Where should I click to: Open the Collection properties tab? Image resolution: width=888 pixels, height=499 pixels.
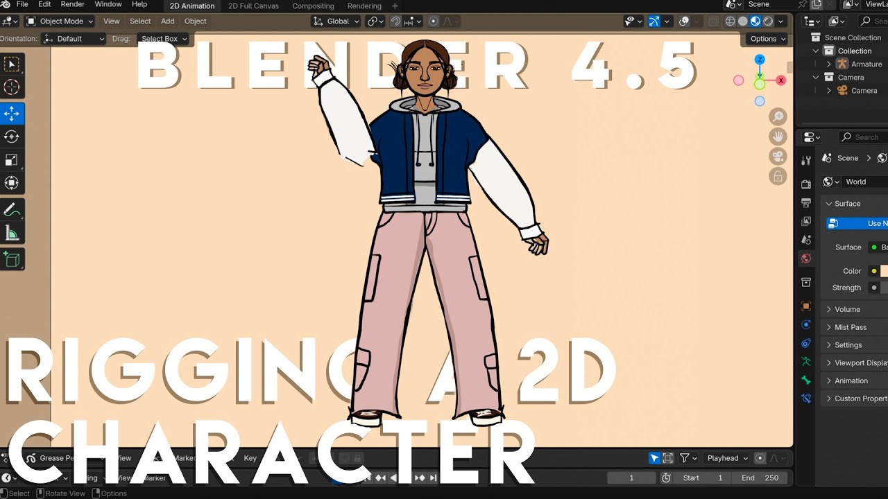pos(806,282)
